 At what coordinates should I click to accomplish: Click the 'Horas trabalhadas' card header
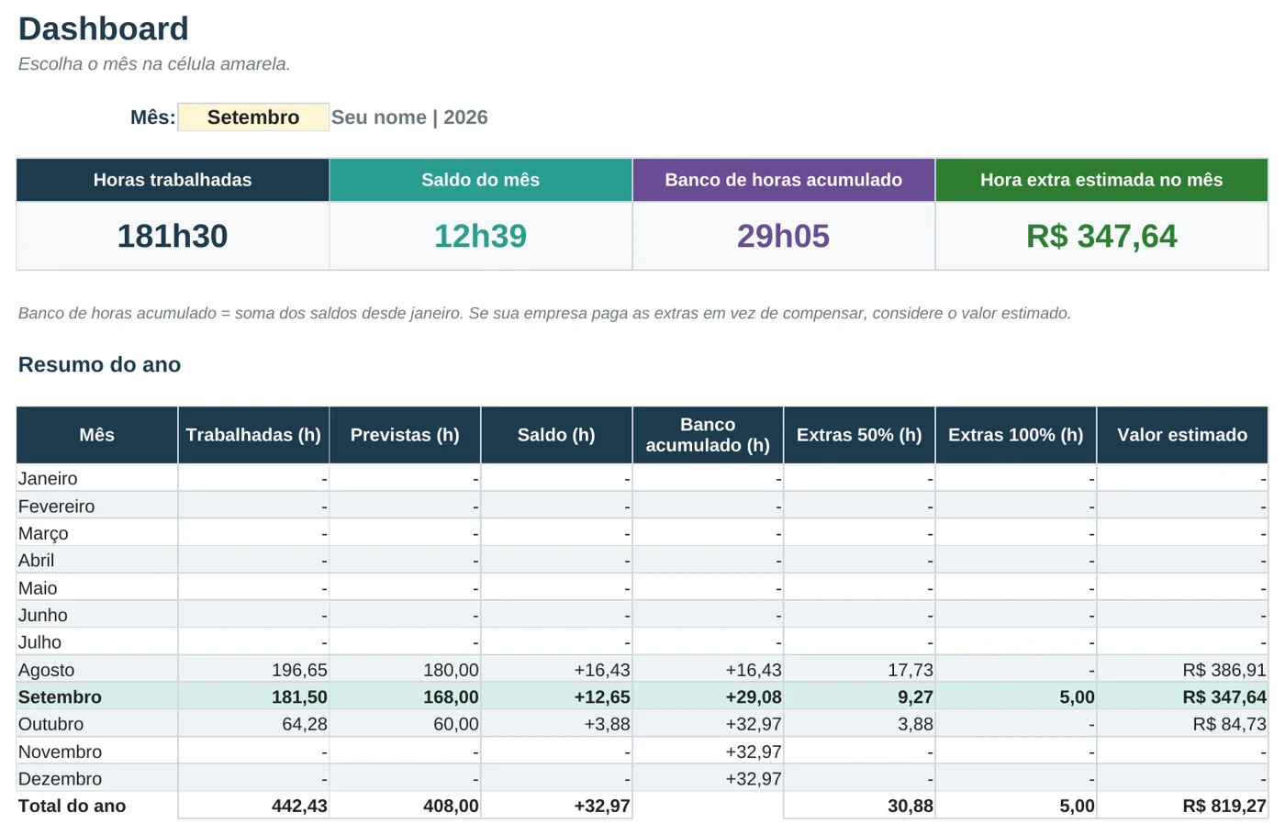pos(173,180)
